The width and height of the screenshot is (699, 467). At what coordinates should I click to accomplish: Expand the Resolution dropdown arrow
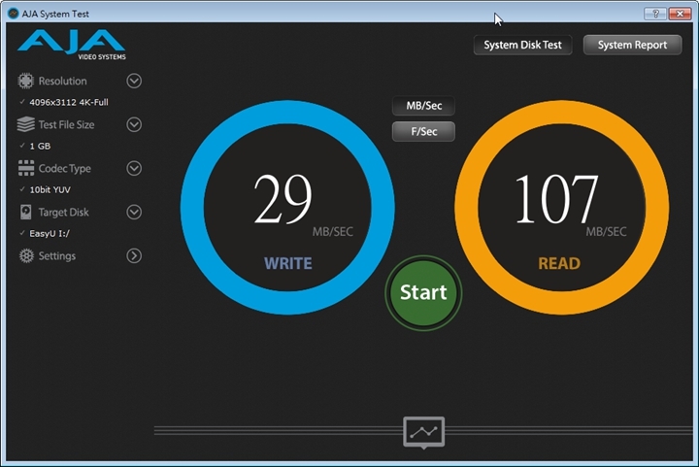(x=134, y=81)
